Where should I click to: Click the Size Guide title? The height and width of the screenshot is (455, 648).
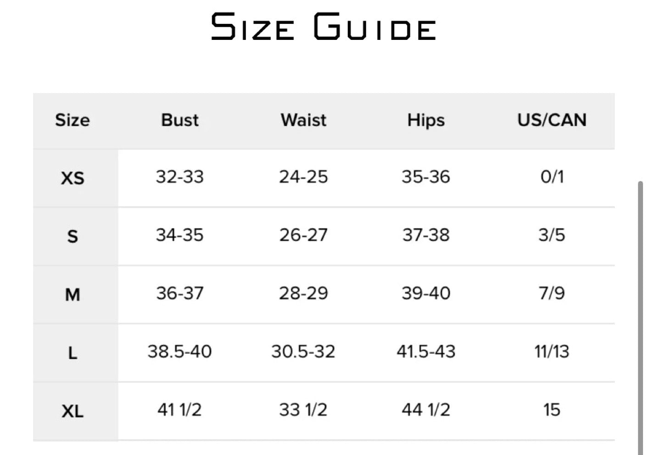[x=324, y=27]
